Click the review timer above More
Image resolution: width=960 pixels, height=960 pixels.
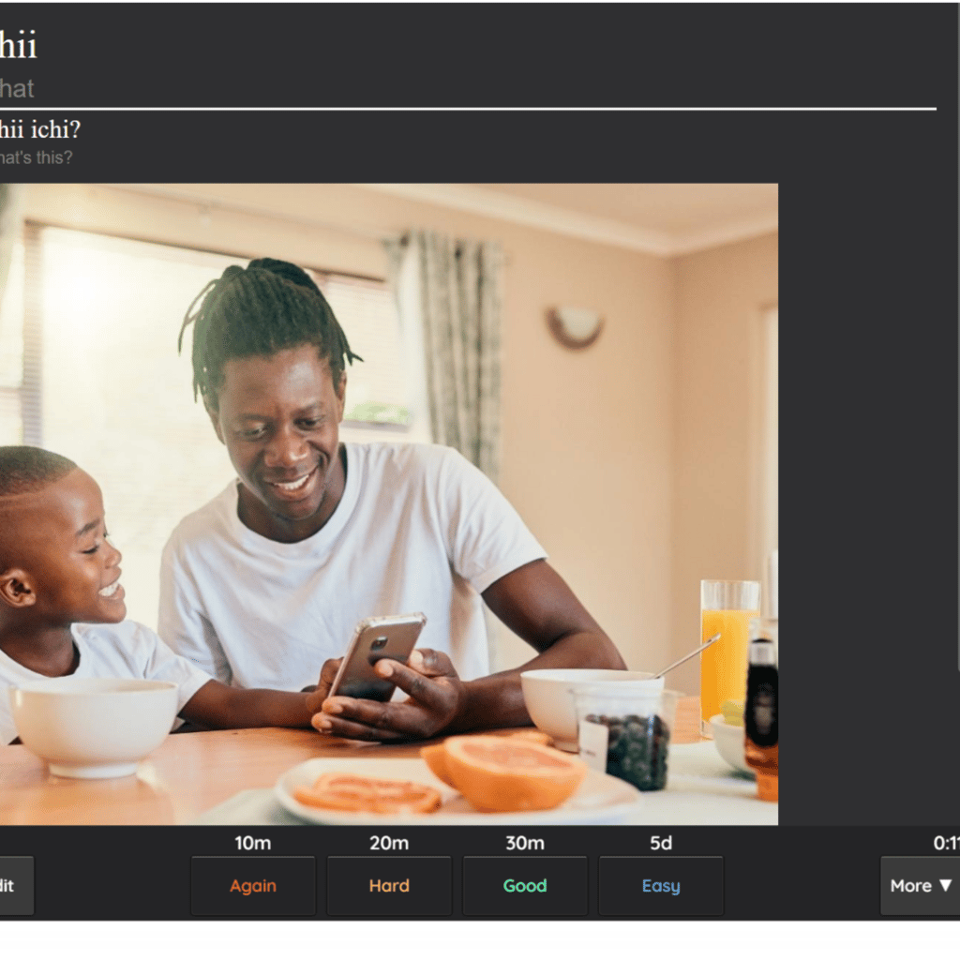[x=947, y=843]
